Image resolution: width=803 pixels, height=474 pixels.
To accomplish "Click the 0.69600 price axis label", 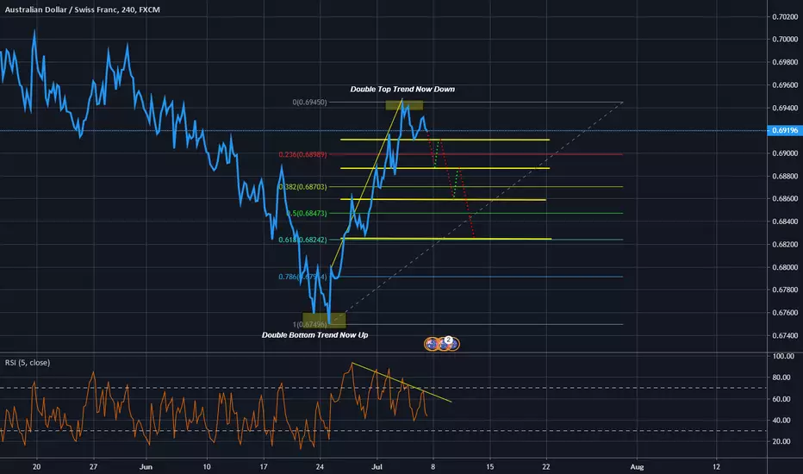I will coord(785,85).
